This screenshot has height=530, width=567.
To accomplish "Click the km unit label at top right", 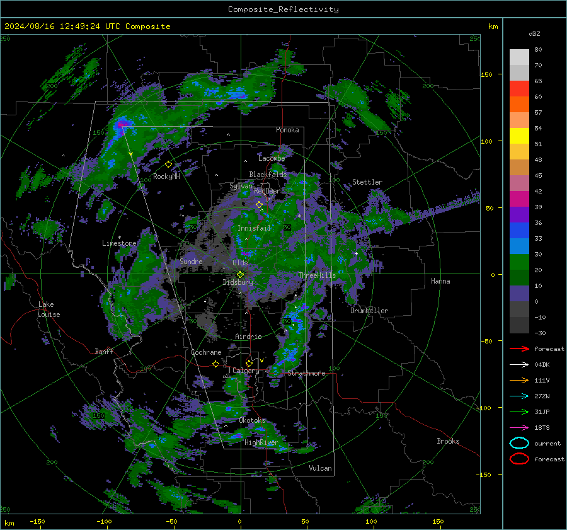I will coord(493,26).
